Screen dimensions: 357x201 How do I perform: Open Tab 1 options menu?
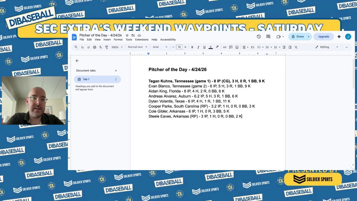point(116,79)
